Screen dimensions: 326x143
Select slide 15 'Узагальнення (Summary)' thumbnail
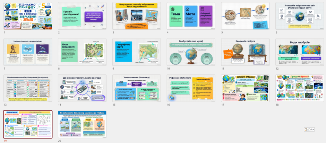click(x=137, y=88)
